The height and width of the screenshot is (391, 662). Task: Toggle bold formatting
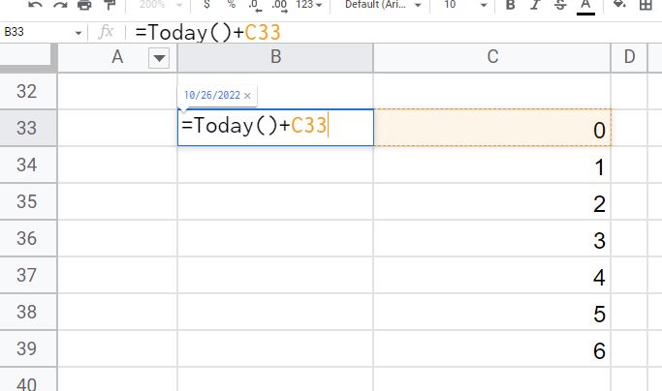point(511,5)
